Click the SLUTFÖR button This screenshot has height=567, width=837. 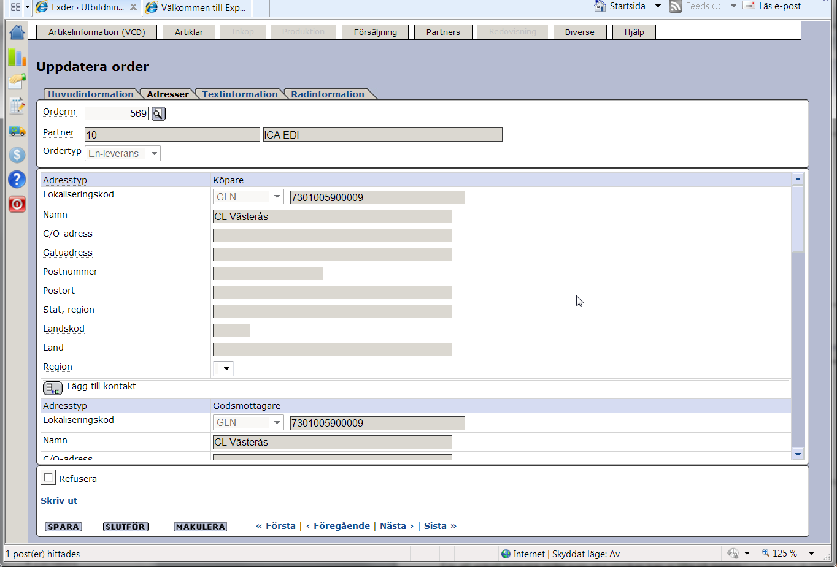click(x=125, y=527)
